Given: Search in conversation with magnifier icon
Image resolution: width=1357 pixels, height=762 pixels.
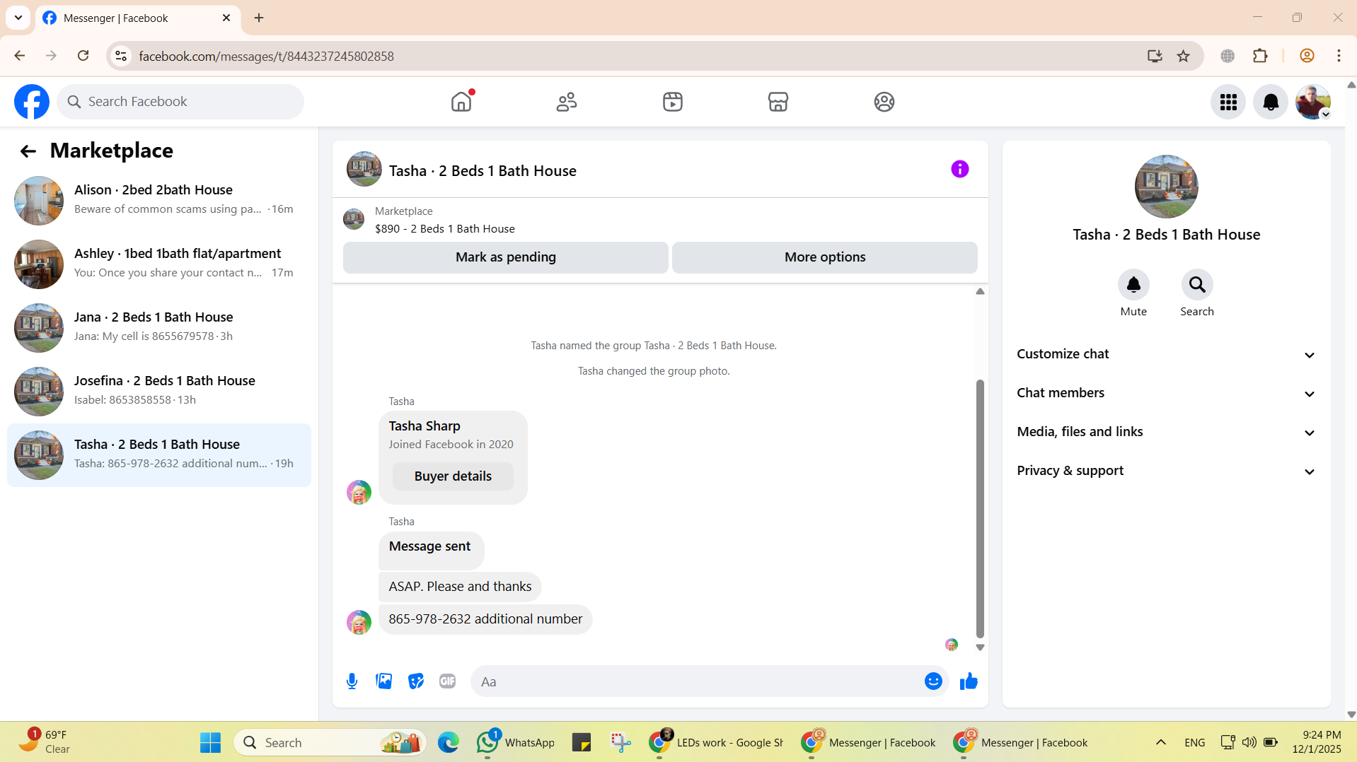Looking at the screenshot, I should click(x=1197, y=285).
